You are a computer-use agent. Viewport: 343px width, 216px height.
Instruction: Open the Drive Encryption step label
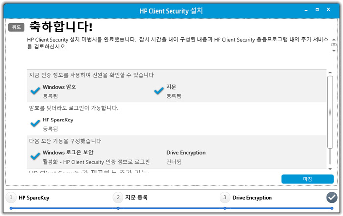(252, 198)
